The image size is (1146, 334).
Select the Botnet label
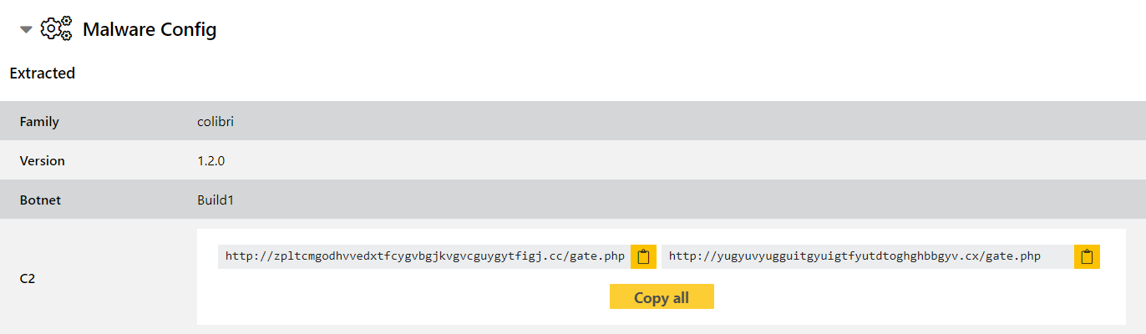40,200
